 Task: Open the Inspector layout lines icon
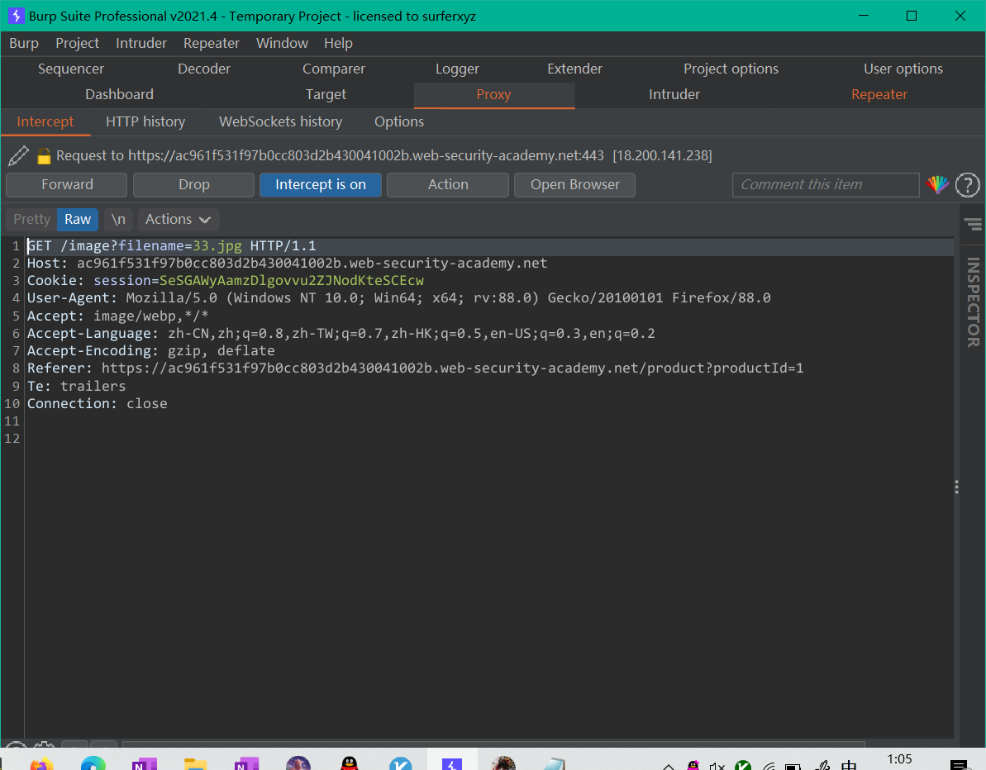pyautogui.click(x=973, y=224)
